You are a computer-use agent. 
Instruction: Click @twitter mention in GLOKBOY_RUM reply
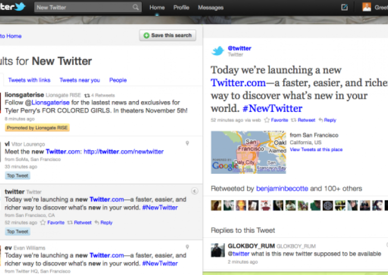click(239, 254)
